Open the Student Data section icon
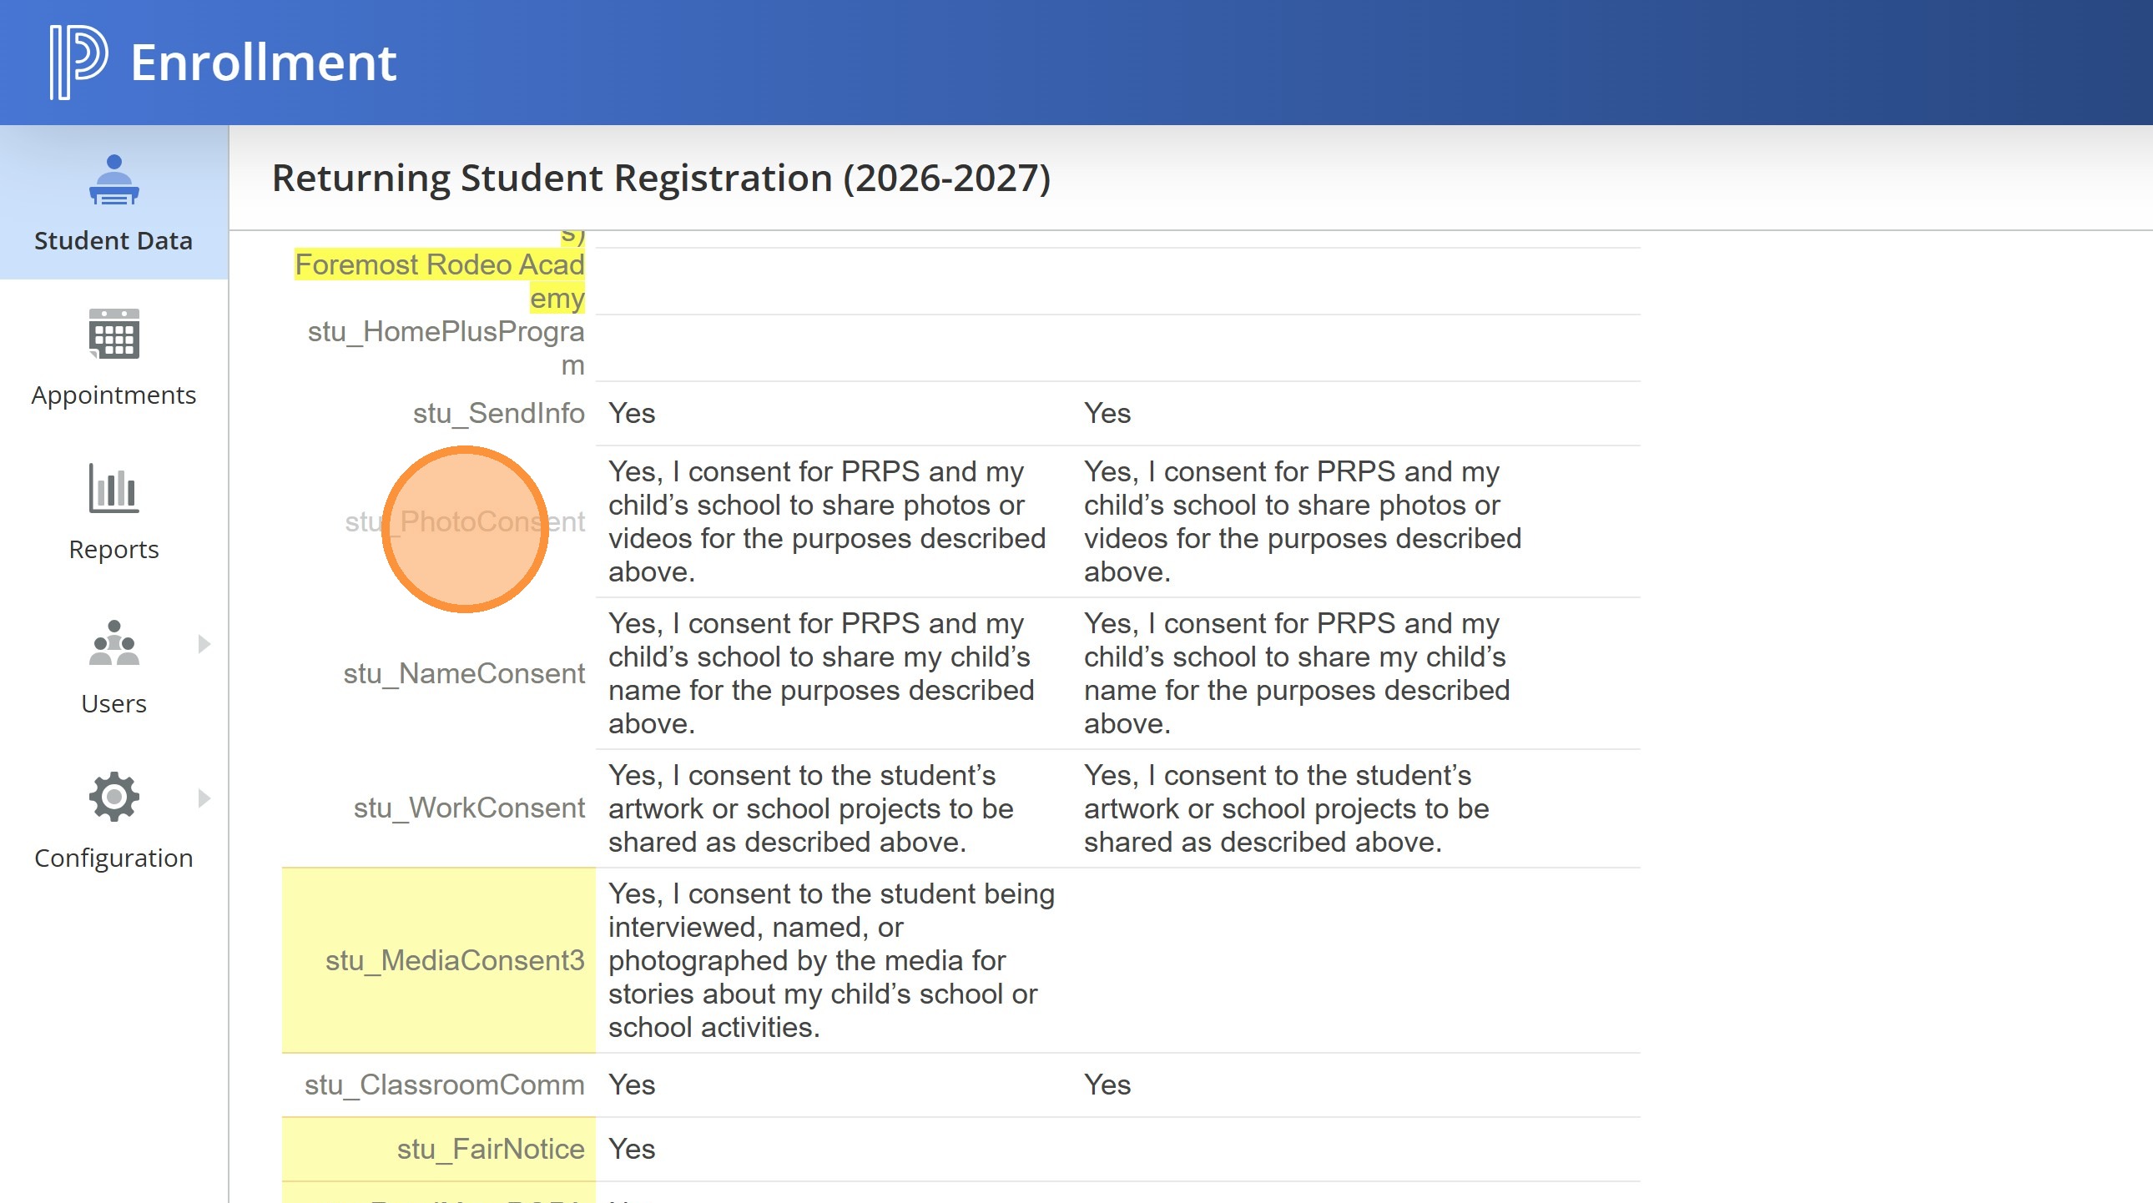This screenshot has height=1203, width=2153. [x=113, y=179]
